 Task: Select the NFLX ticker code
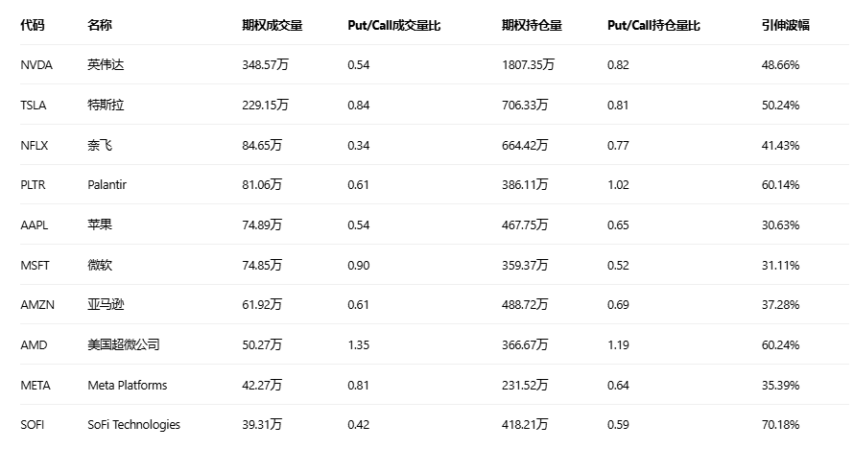pos(35,146)
